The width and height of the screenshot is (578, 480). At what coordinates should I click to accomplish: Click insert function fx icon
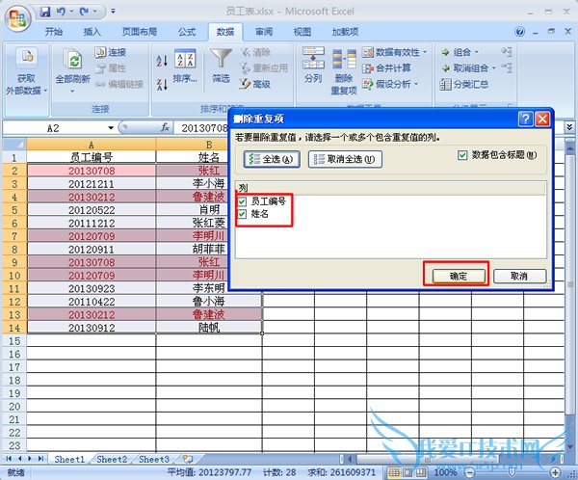165,127
